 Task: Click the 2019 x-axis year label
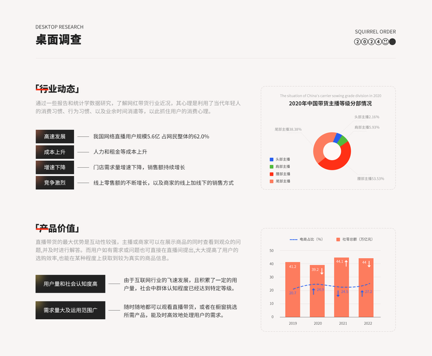pos(293,323)
